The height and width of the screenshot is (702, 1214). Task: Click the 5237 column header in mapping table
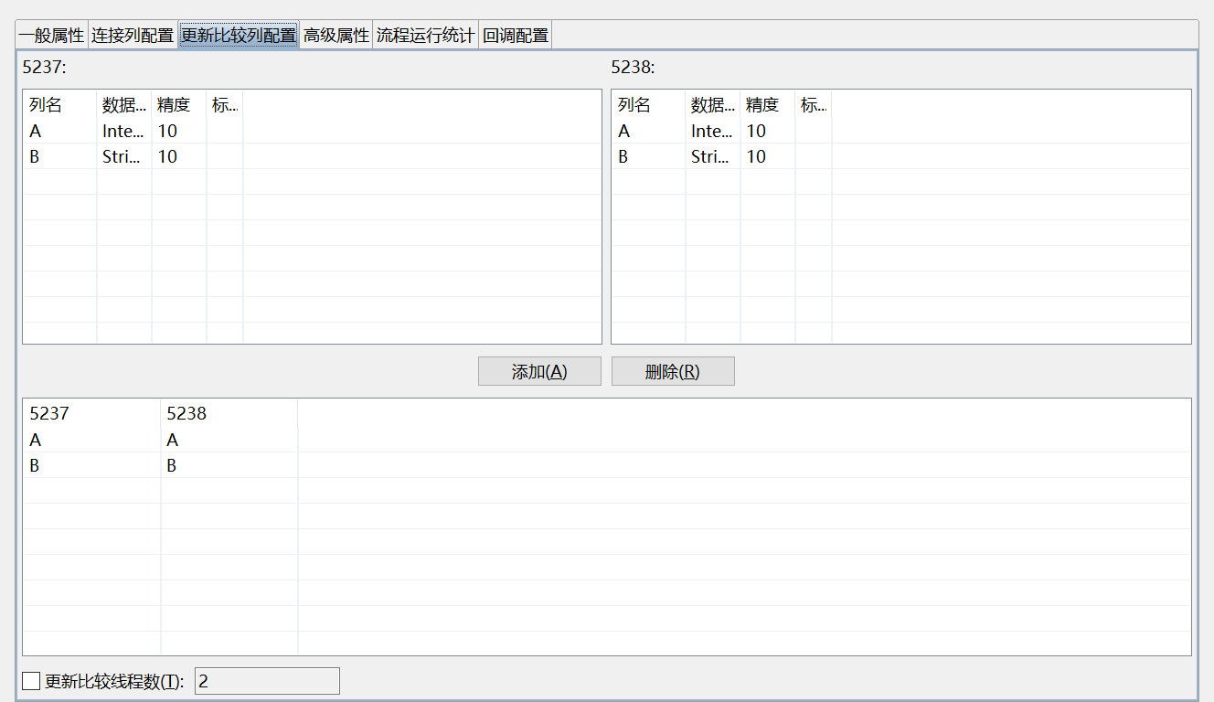(x=92, y=413)
